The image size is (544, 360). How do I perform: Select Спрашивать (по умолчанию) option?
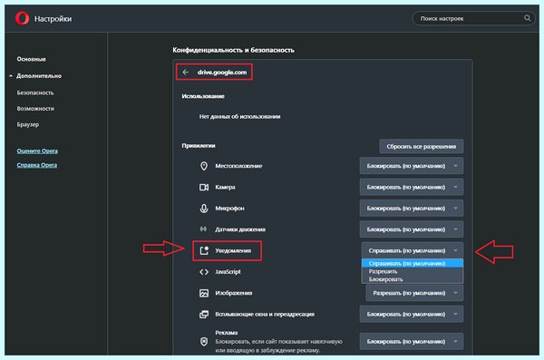413,263
